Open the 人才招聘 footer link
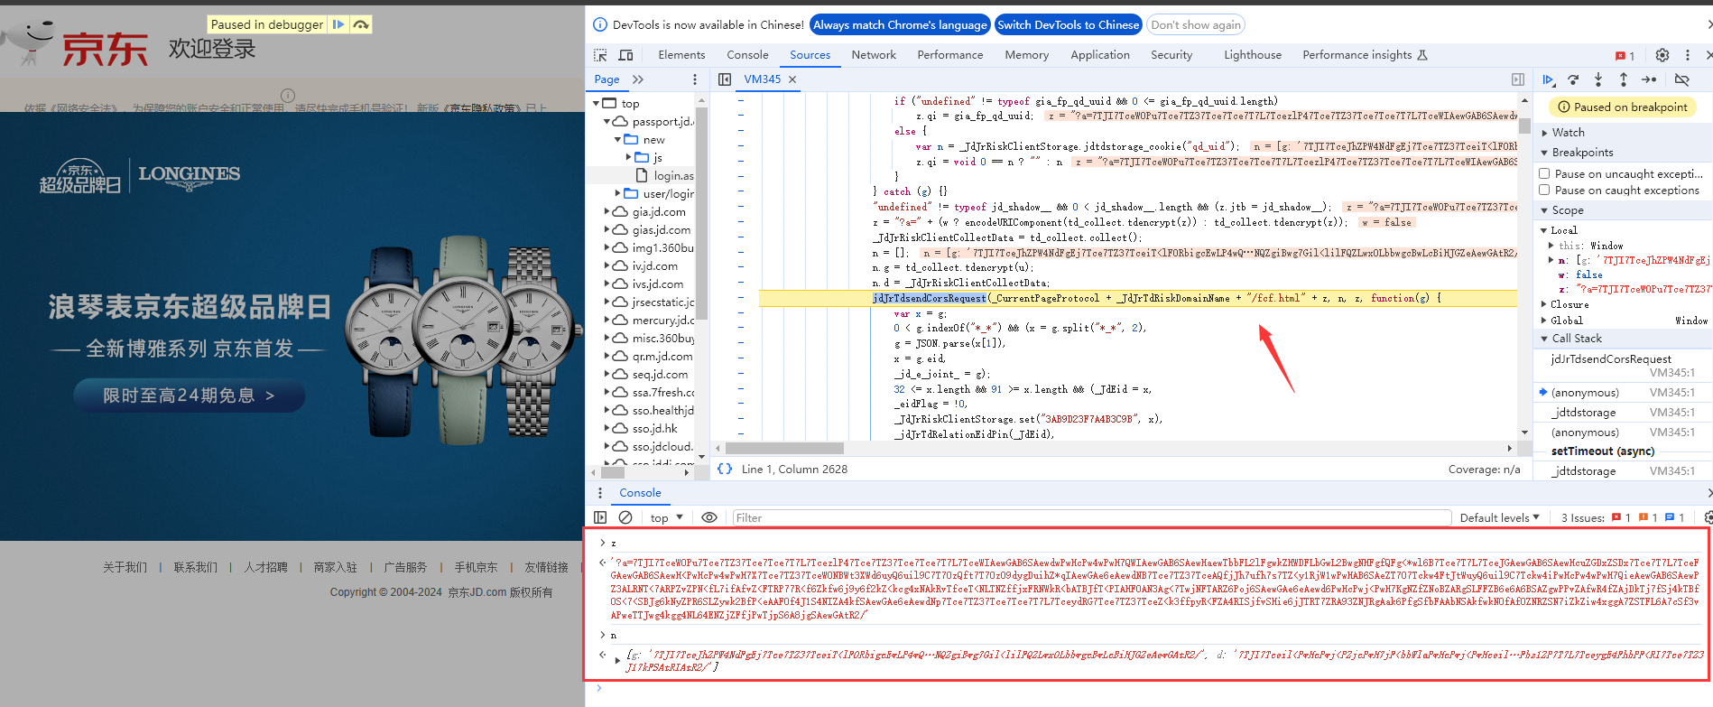 pos(265,567)
